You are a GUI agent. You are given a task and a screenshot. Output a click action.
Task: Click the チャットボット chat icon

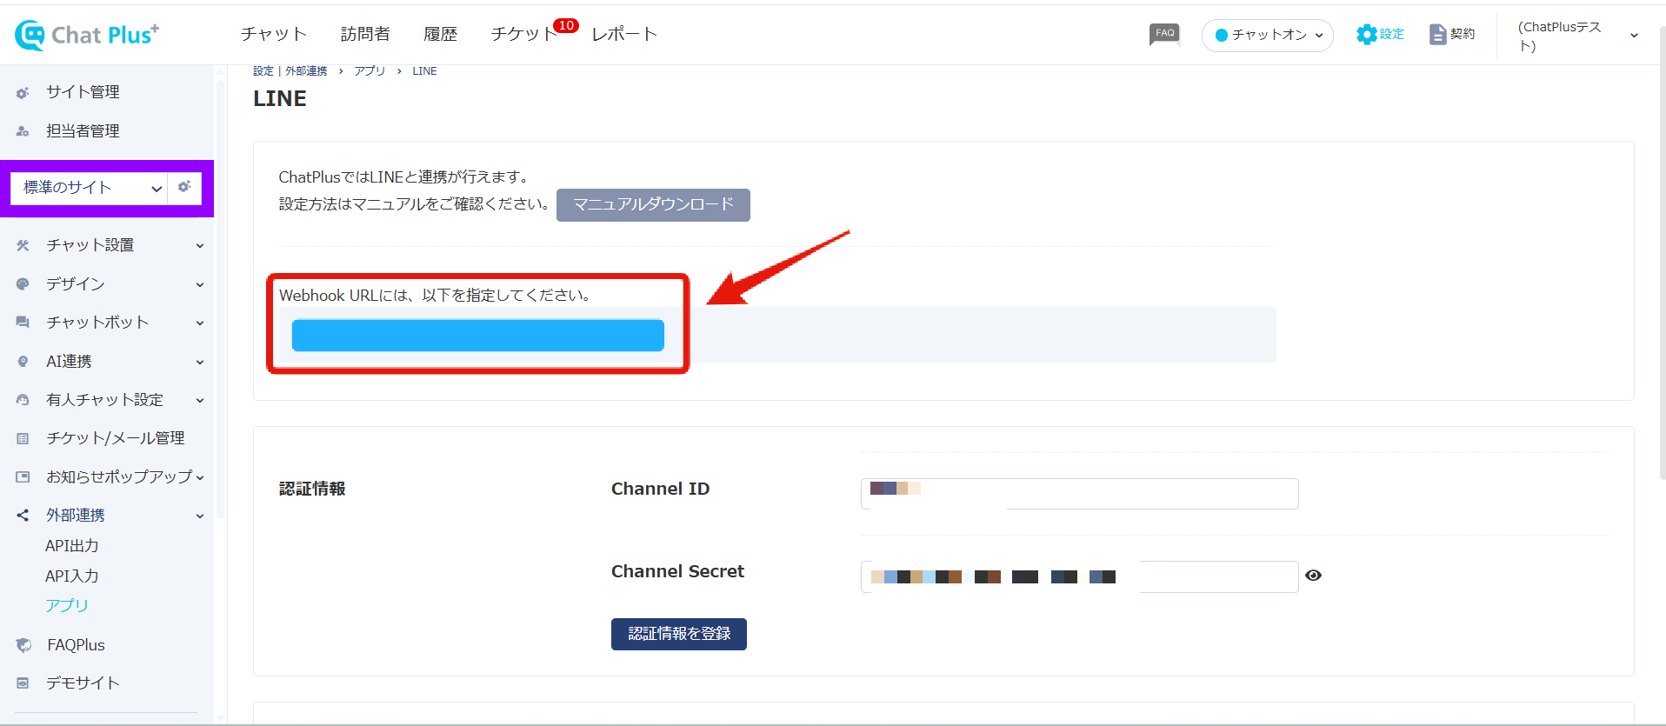pyautogui.click(x=23, y=323)
